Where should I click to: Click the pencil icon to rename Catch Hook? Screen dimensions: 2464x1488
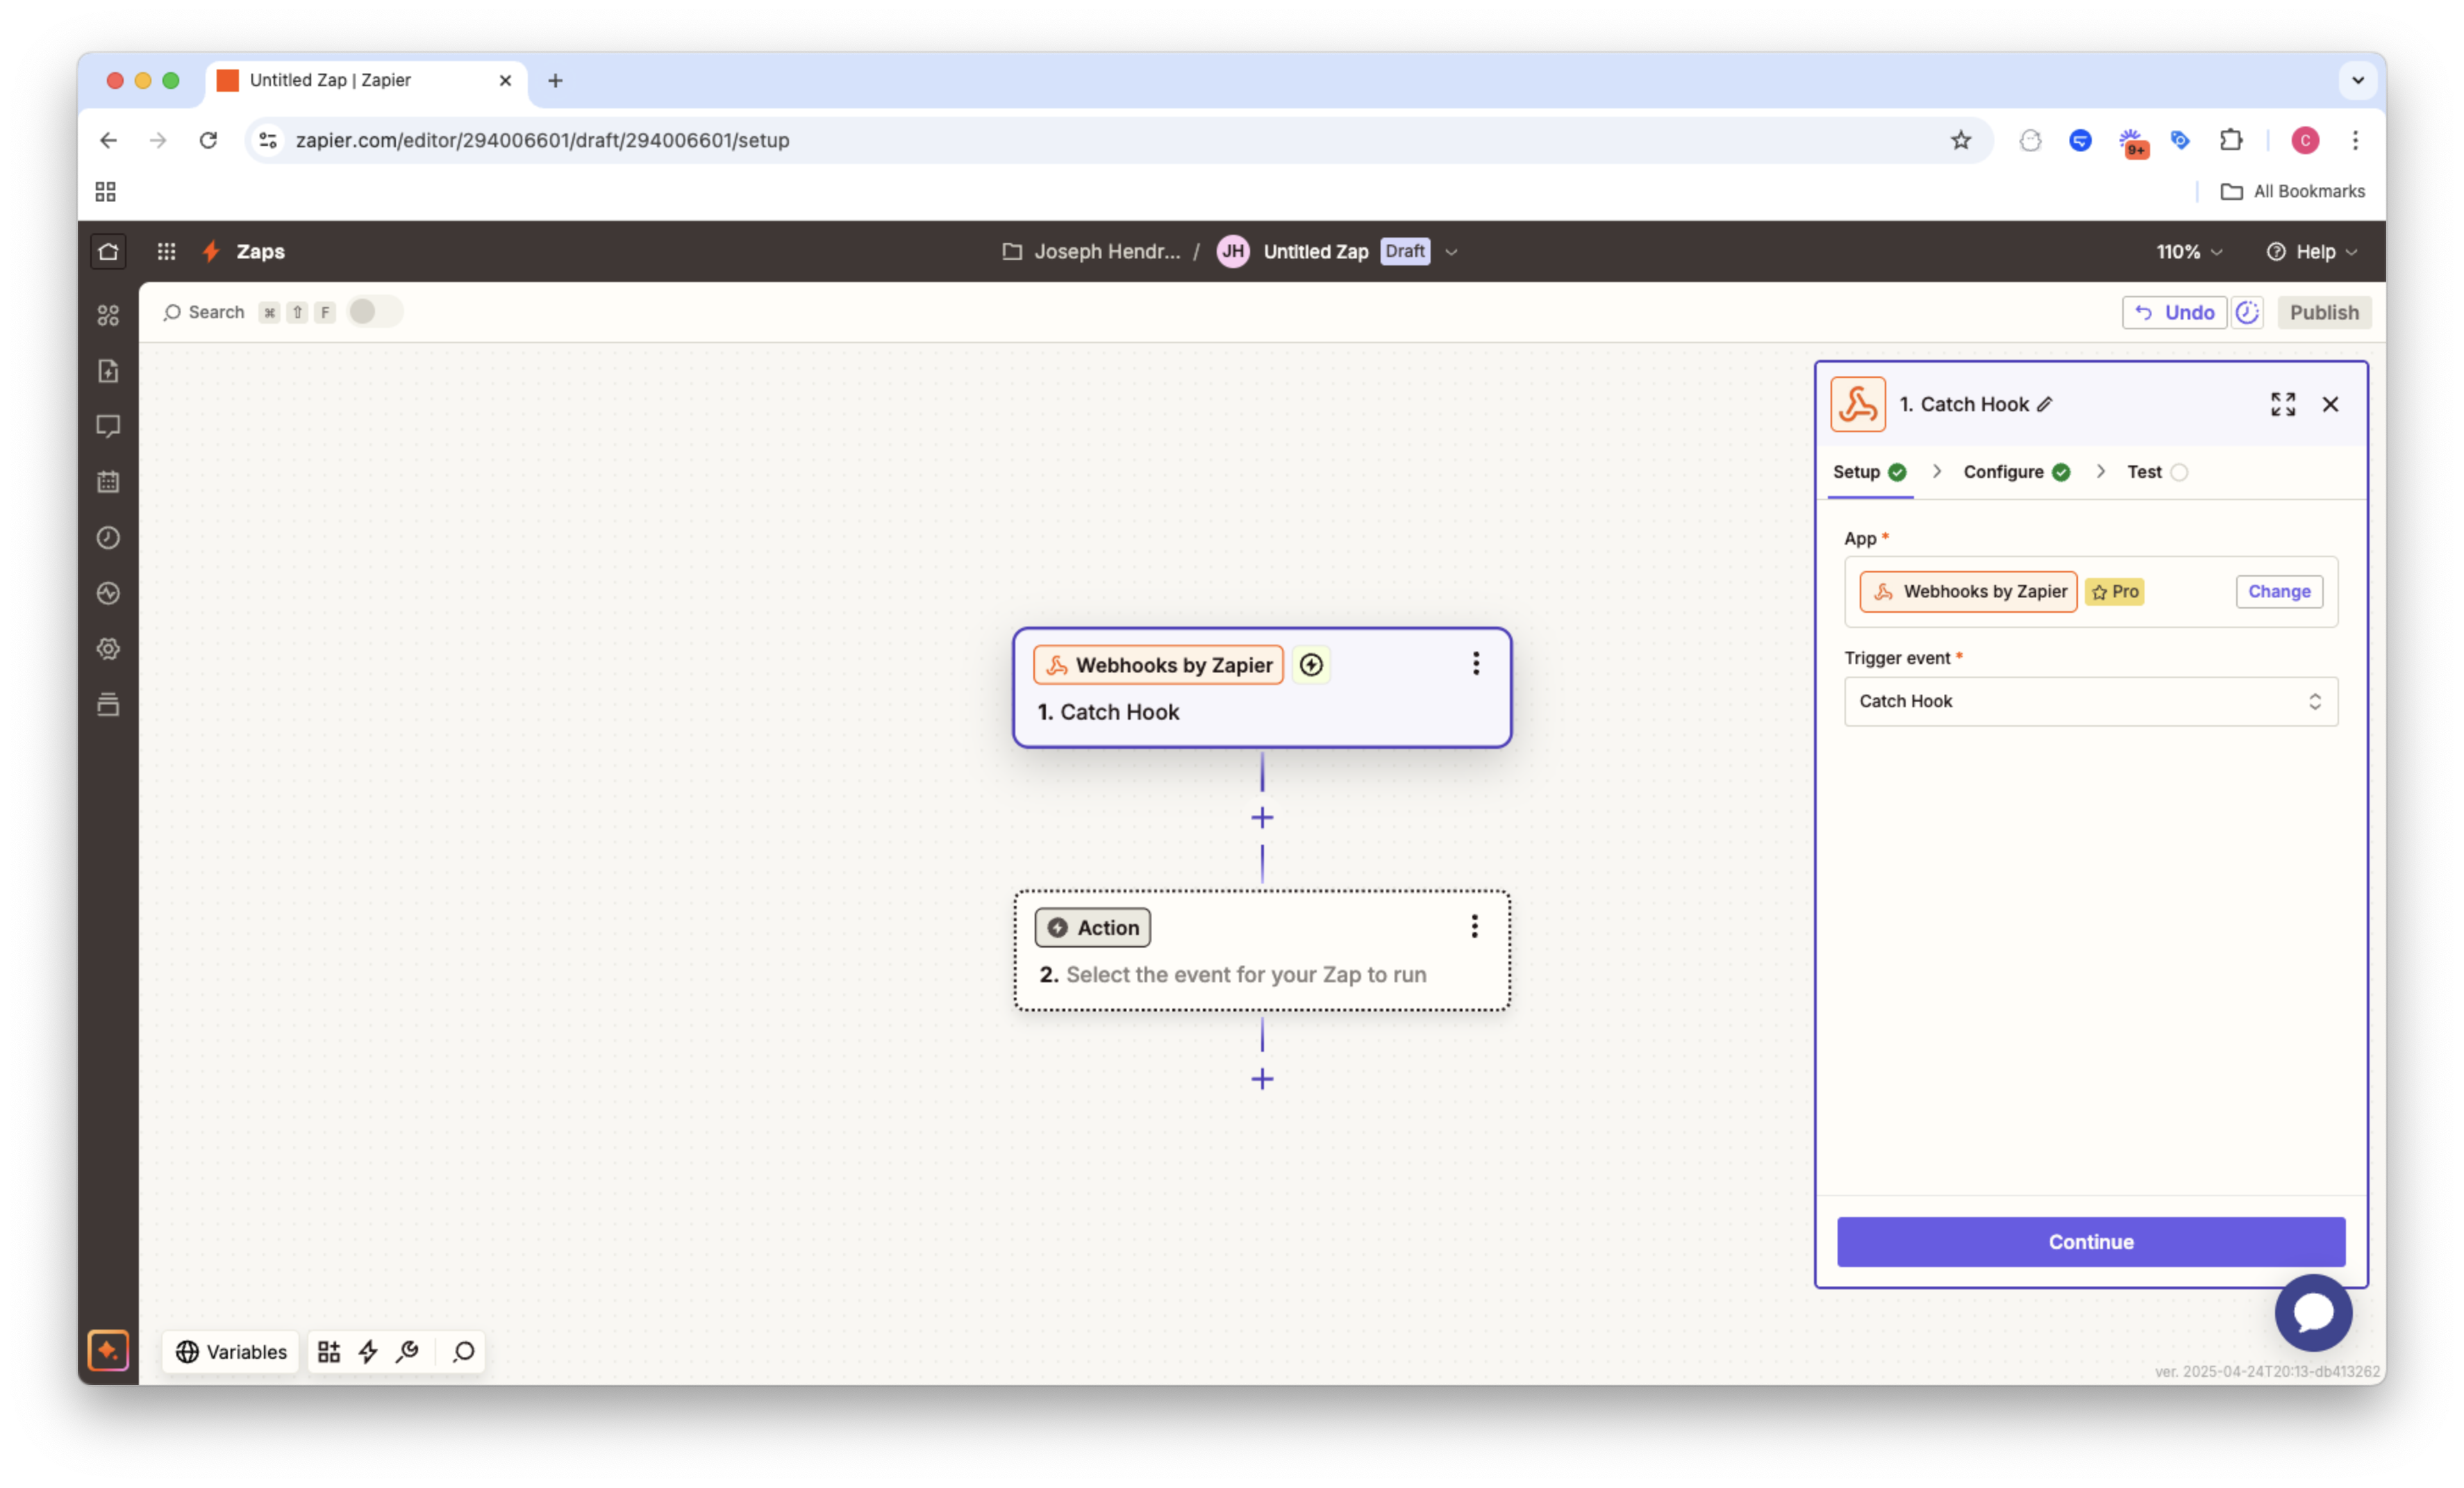pos(2045,404)
